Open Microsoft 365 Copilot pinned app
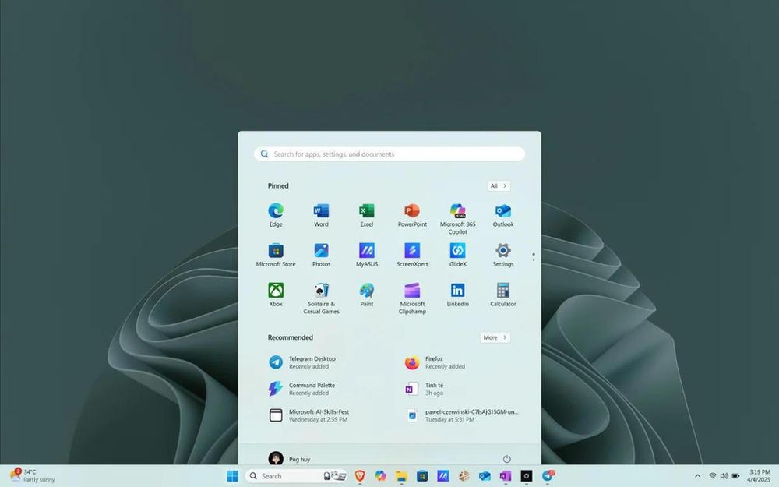The width and height of the screenshot is (779, 487). click(457, 218)
